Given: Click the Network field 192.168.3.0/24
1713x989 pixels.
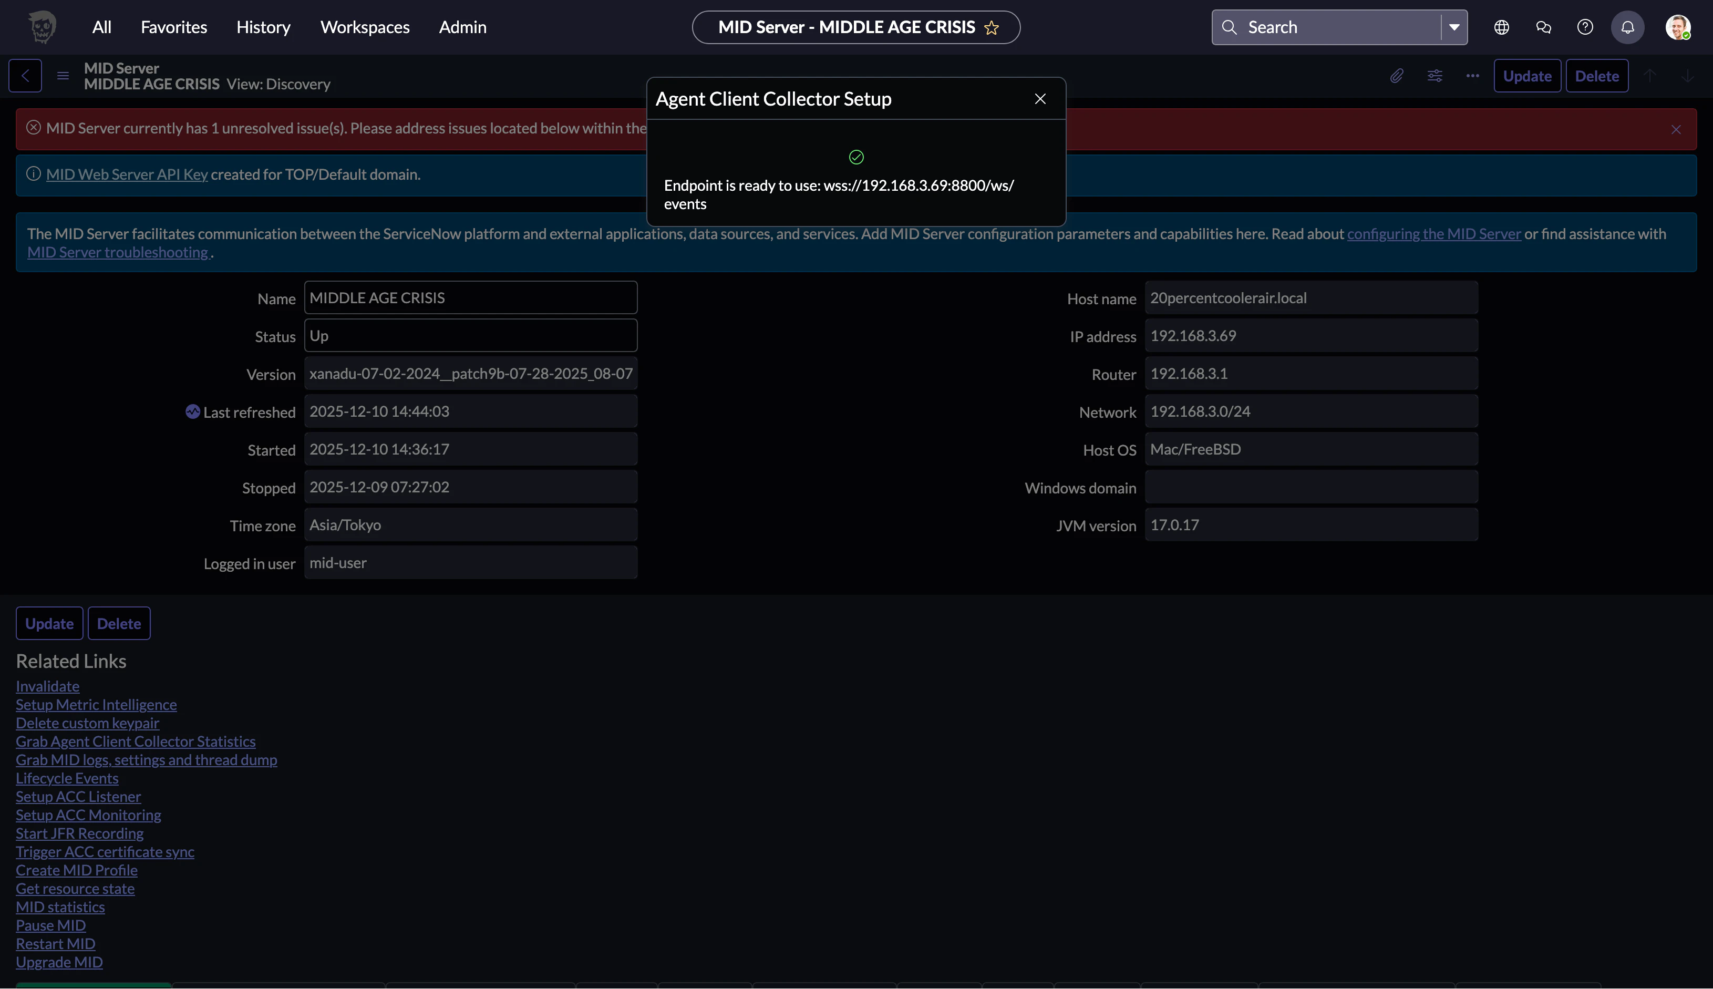Looking at the screenshot, I should pos(1311,411).
